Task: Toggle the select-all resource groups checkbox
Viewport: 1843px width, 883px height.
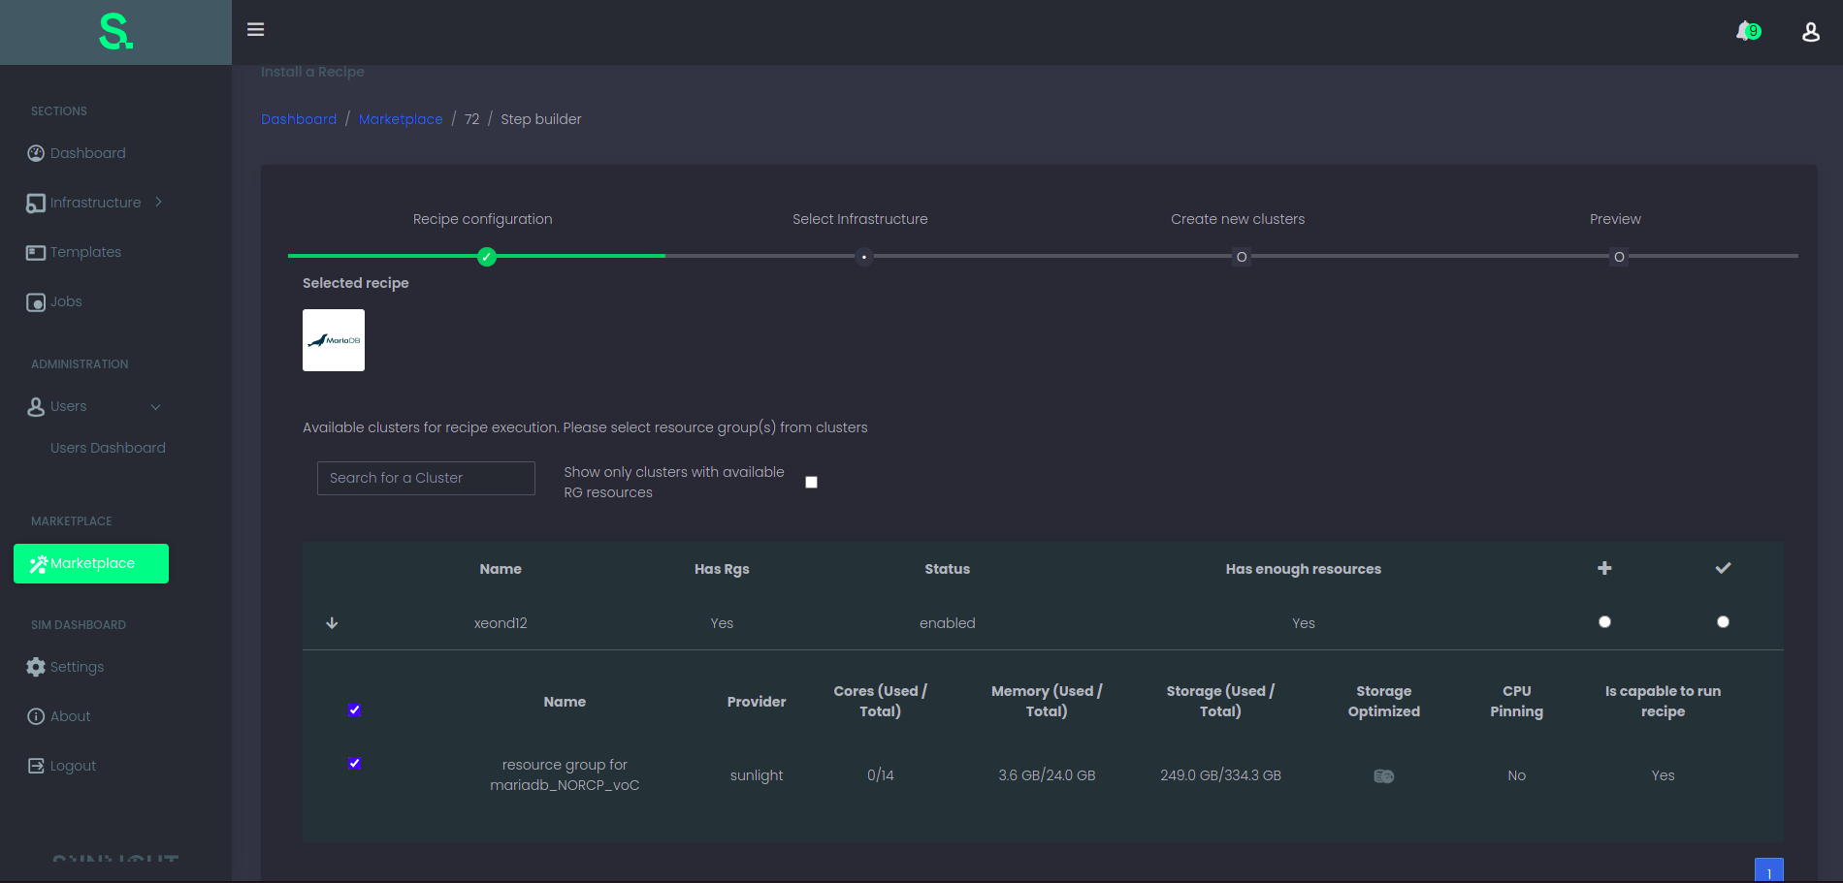Action: tap(354, 710)
